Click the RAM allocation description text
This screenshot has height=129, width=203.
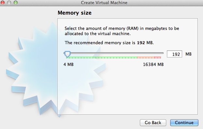122,31
